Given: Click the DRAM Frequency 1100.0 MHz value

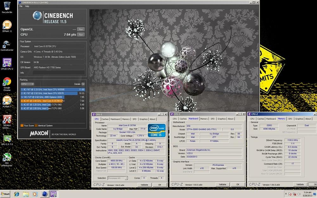Looking at the screenshot, I should pos(293,140).
